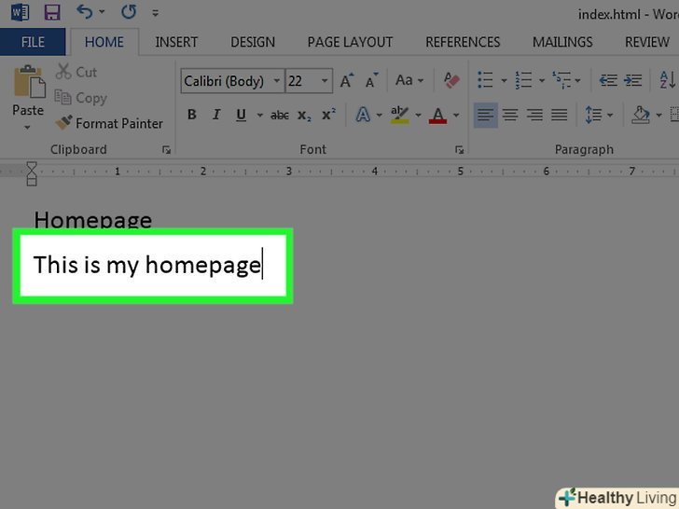The image size is (679, 509).
Task: Sort text with the A-Z icon
Action: click(x=668, y=80)
